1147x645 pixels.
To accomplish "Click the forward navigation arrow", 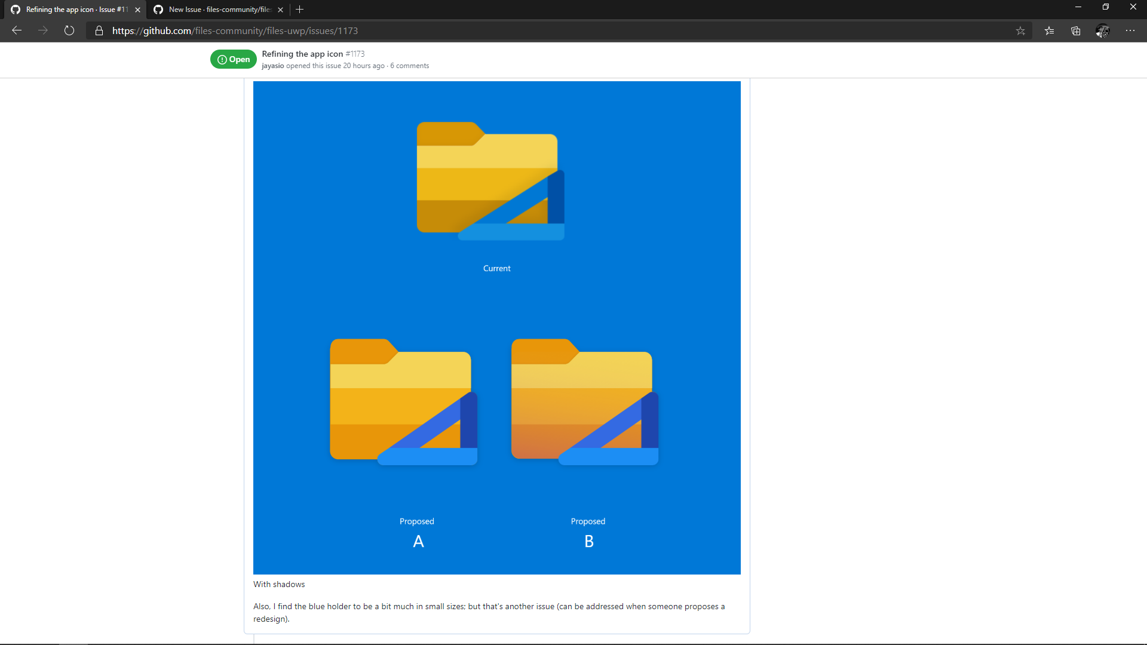I will click(43, 30).
